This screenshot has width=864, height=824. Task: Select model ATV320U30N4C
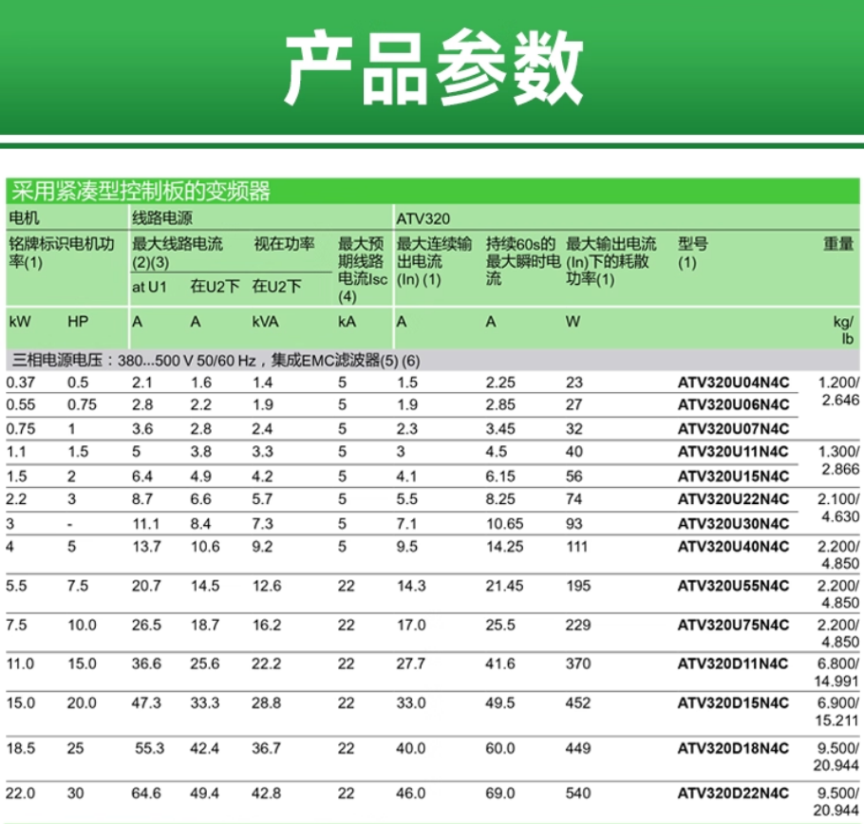coord(733,523)
